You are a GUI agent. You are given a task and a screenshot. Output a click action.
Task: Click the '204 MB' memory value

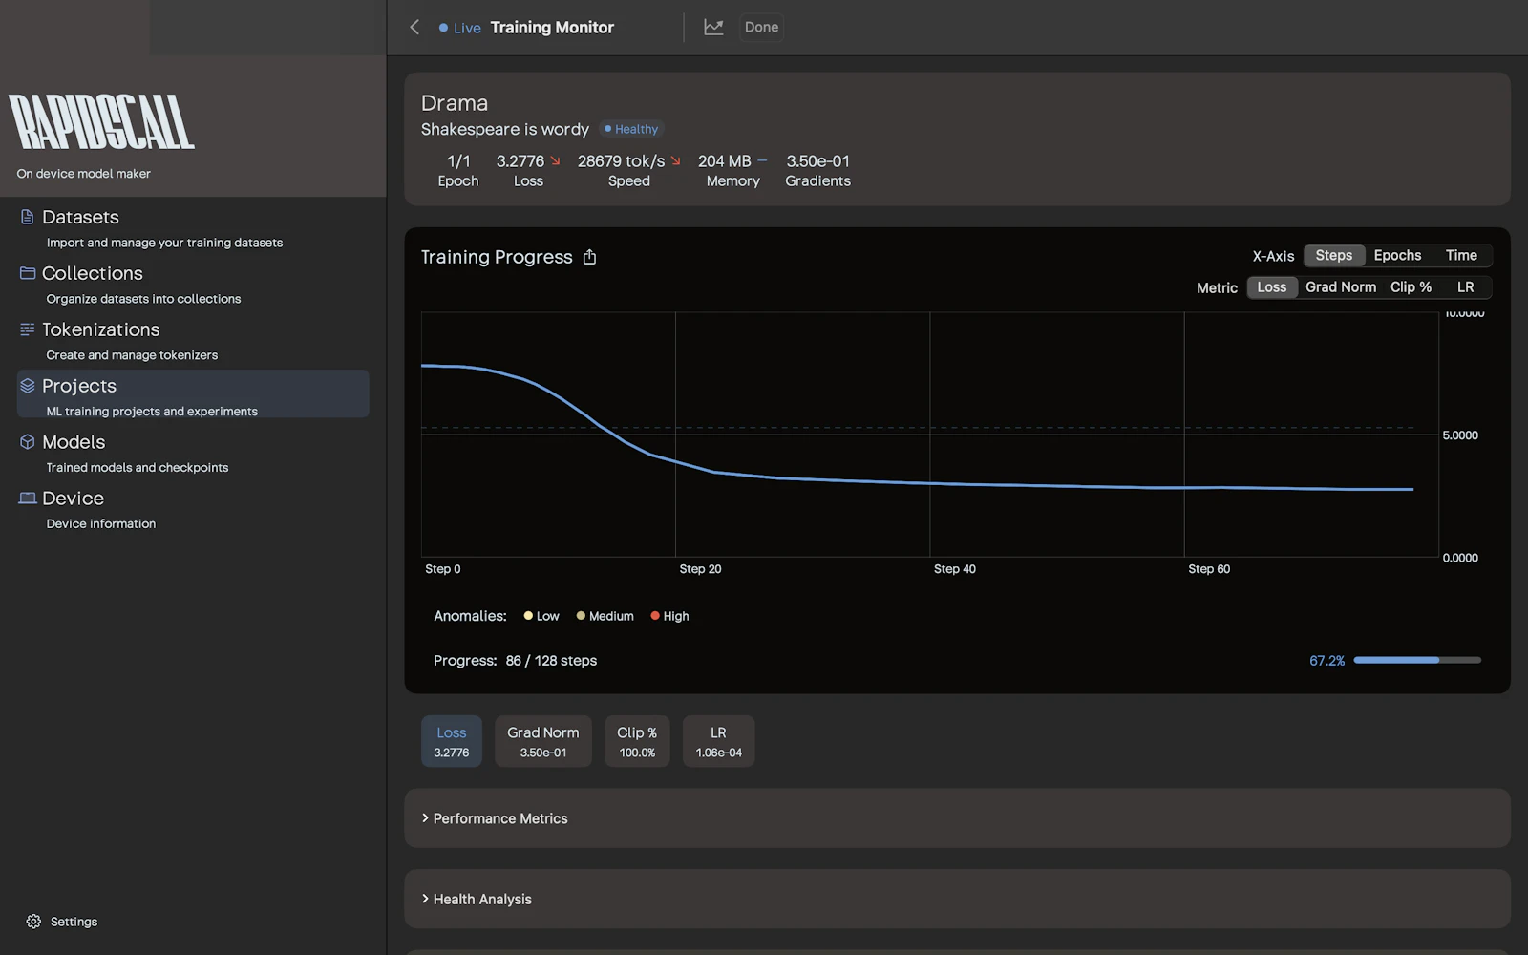[x=724, y=161]
